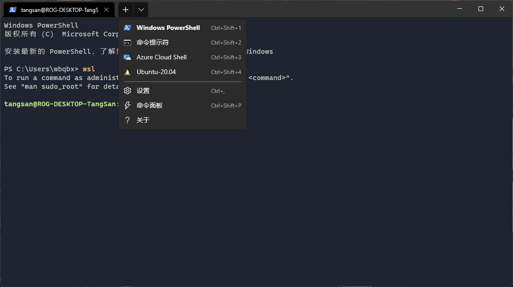This screenshot has width=513, height=287.
Task: Open 命令面板 command palette
Action: coord(183,106)
